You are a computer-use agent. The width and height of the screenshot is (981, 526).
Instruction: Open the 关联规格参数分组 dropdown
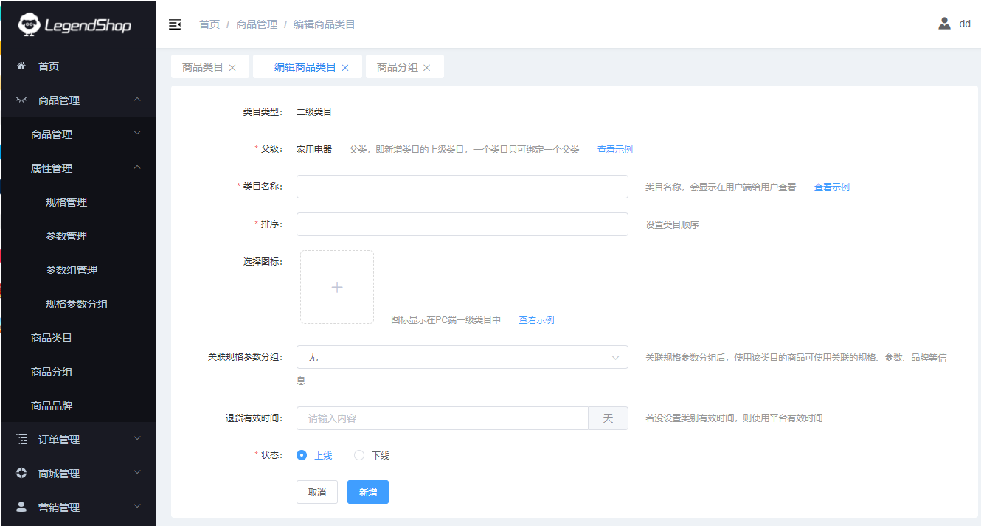click(462, 357)
